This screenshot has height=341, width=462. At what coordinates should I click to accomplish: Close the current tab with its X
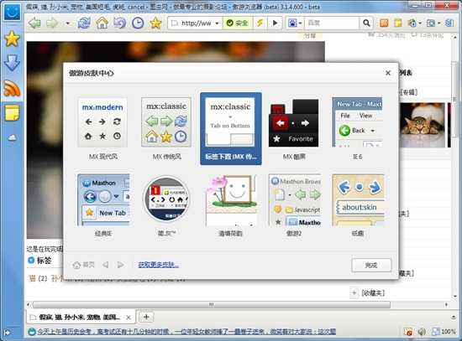click(129, 318)
